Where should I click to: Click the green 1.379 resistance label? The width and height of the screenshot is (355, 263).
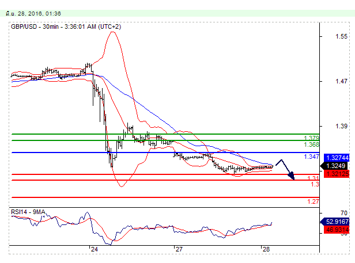(x=311, y=138)
